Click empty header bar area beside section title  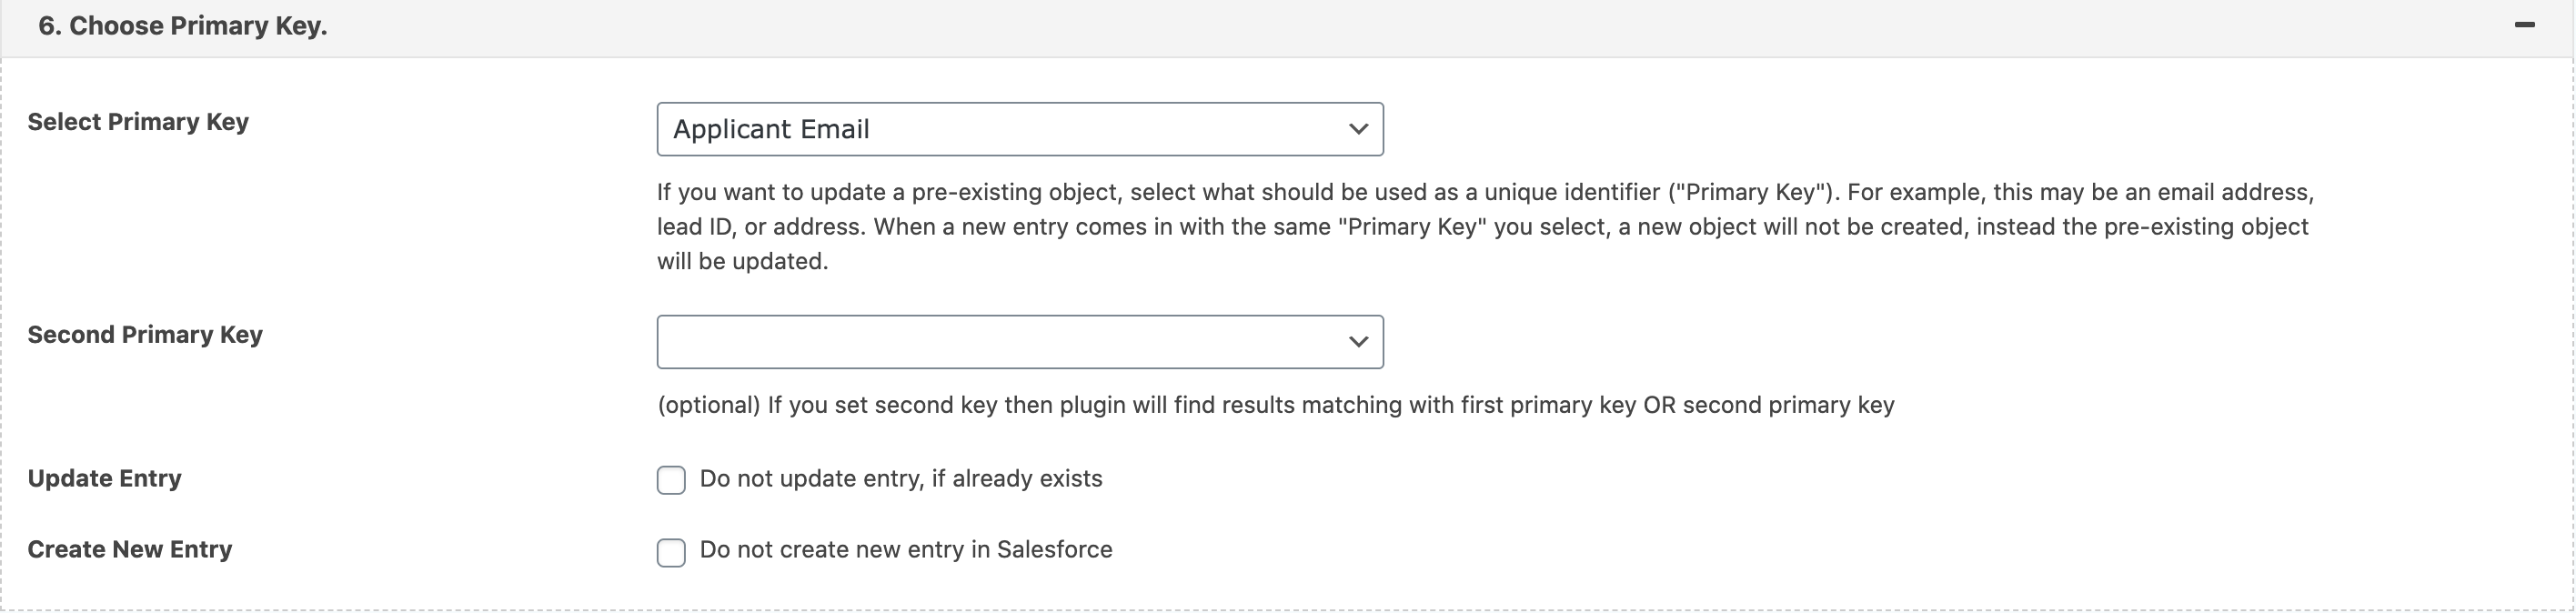coord(1400,26)
